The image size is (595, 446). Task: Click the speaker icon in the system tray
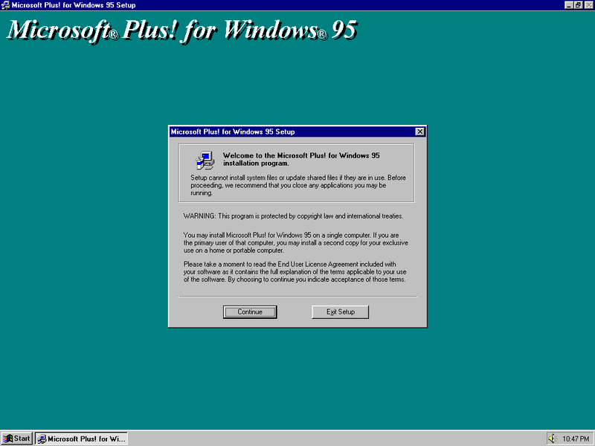[x=553, y=438]
